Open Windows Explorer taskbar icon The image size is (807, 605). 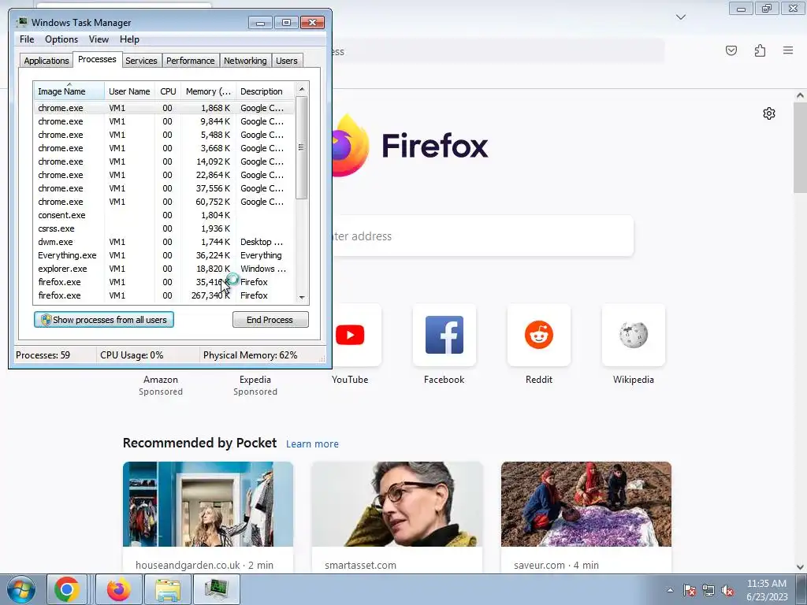click(x=168, y=589)
